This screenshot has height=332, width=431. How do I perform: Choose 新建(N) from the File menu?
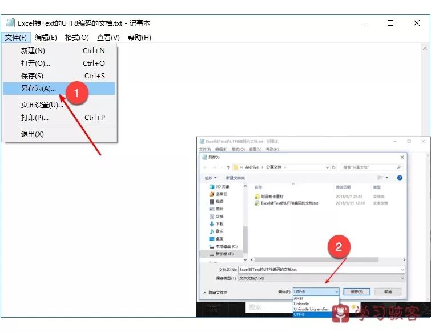59,51
